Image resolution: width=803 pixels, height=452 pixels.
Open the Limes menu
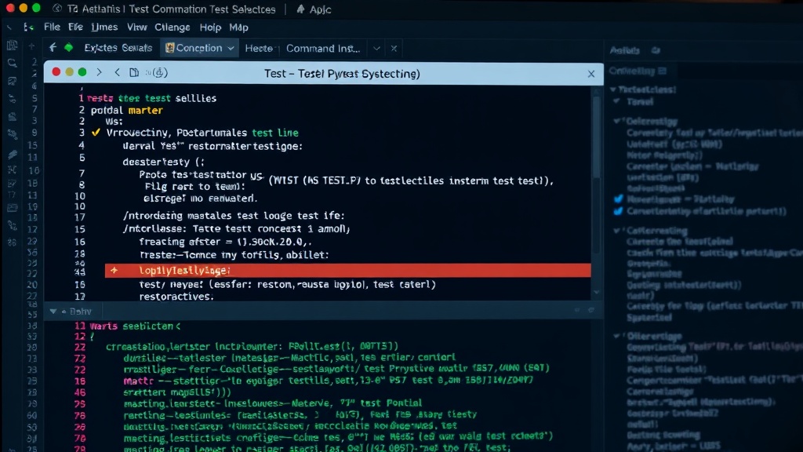tap(104, 27)
